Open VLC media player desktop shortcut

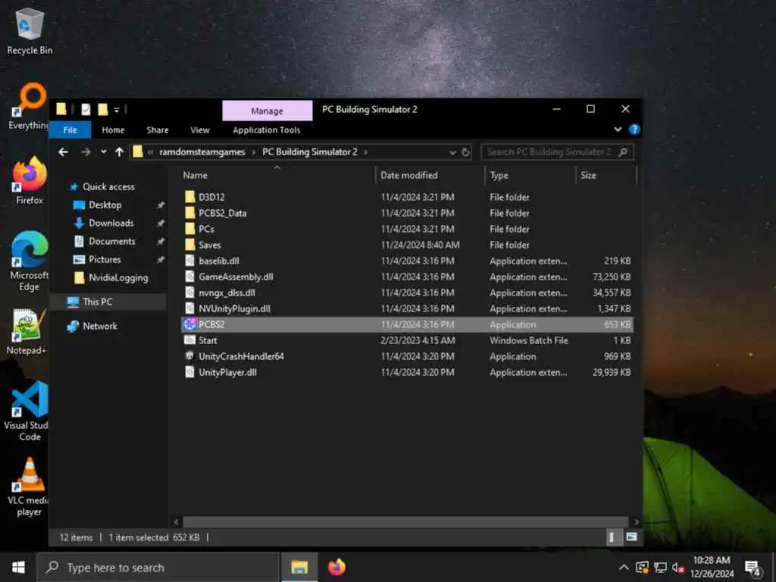30,487
